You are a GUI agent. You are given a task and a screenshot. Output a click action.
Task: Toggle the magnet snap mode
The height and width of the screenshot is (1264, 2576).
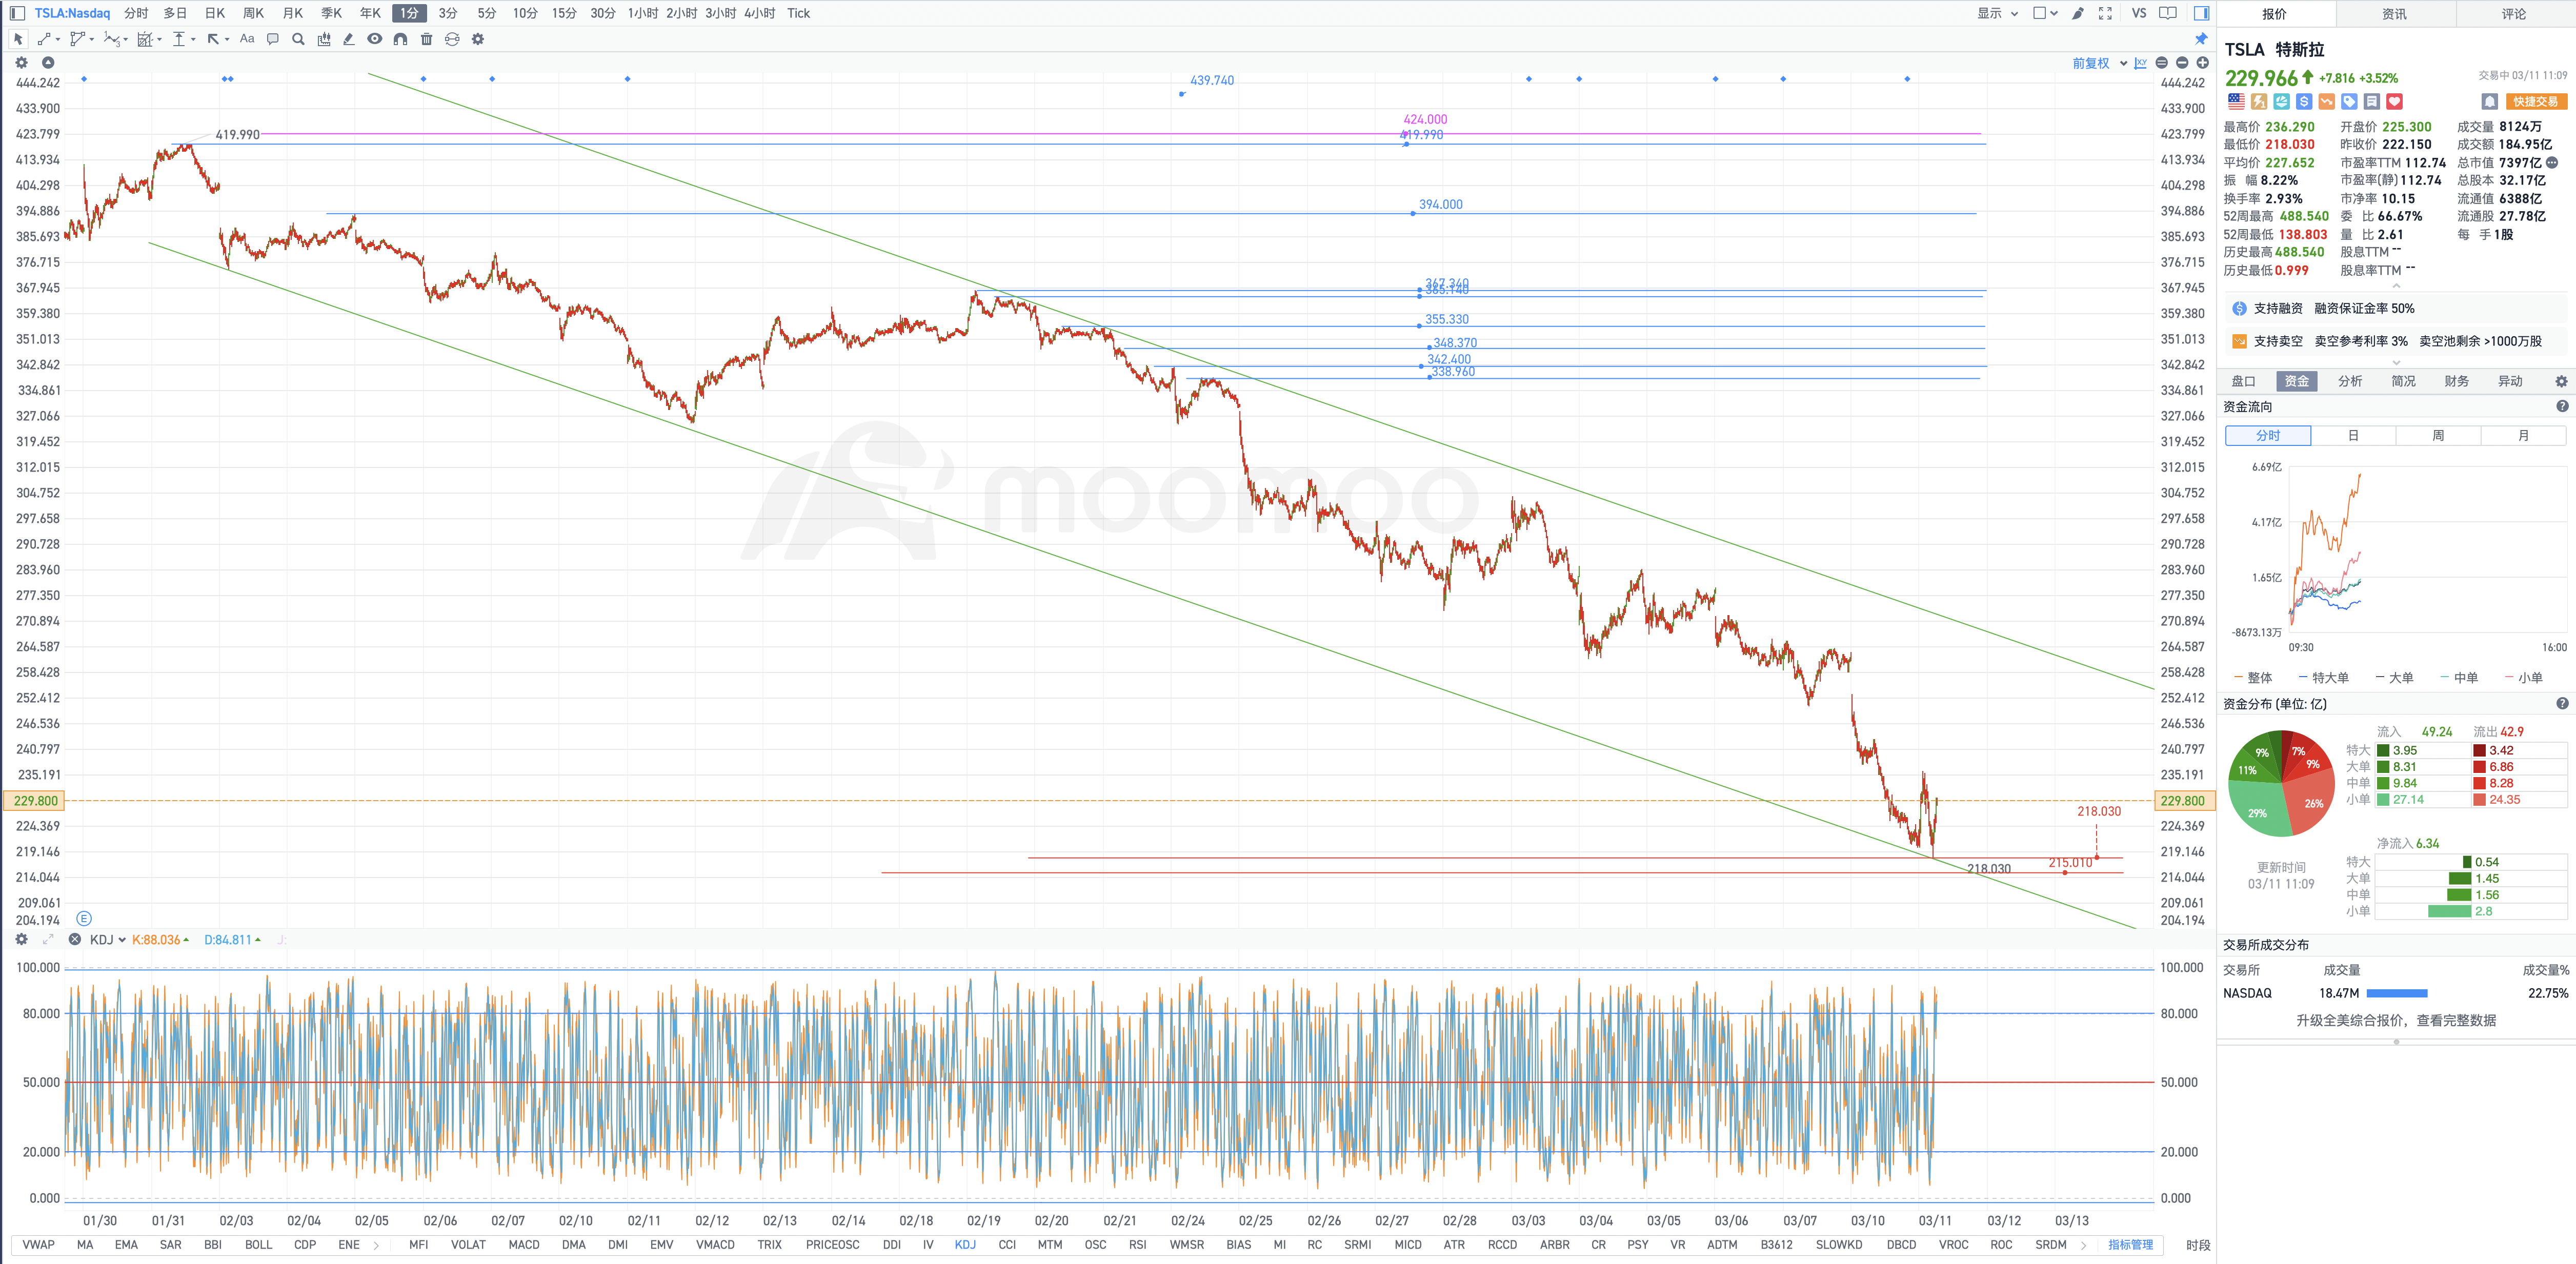(x=400, y=39)
